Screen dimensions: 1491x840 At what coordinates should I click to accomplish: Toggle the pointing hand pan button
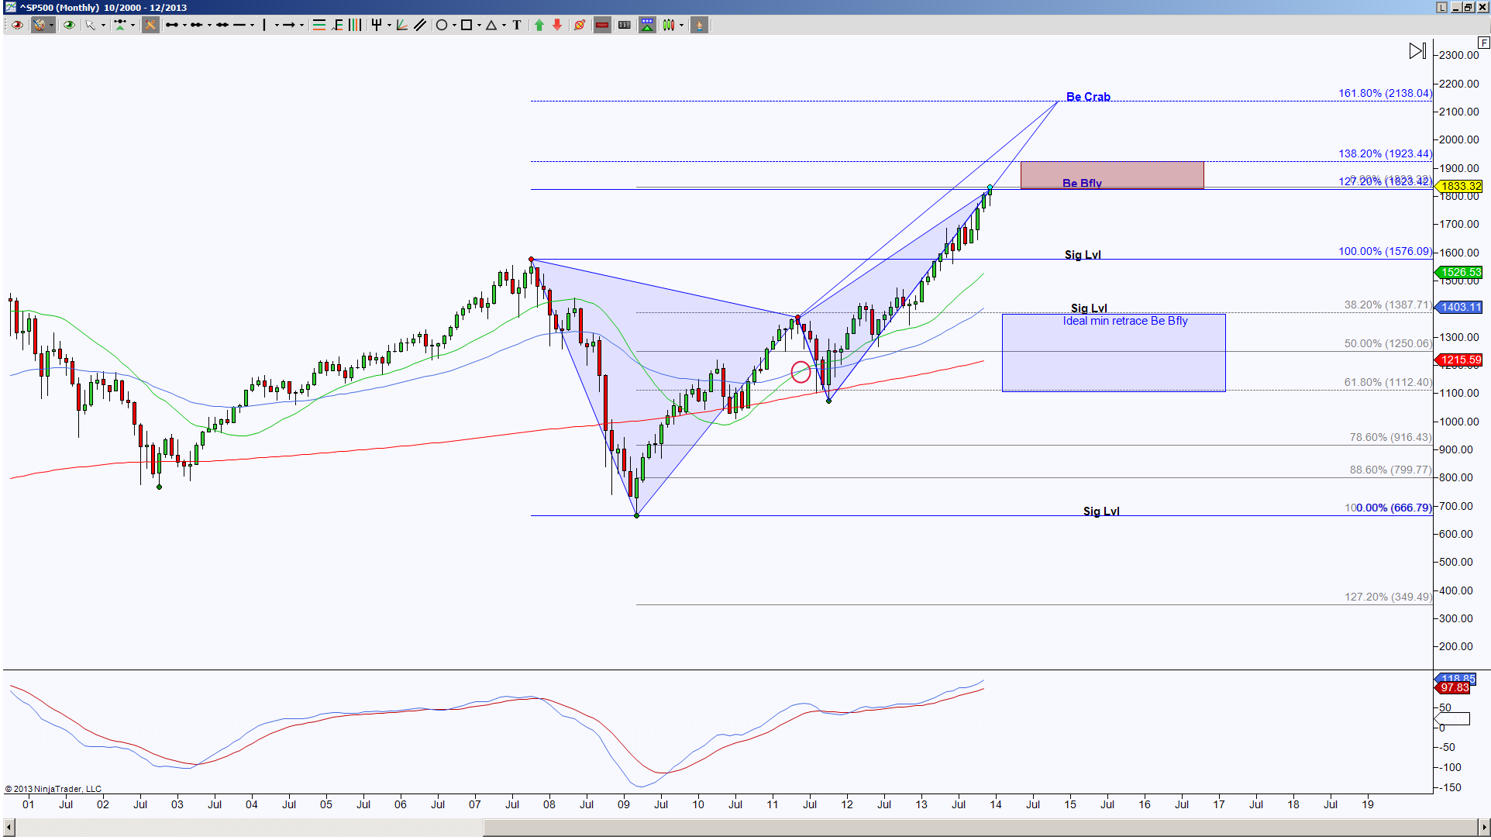(699, 25)
